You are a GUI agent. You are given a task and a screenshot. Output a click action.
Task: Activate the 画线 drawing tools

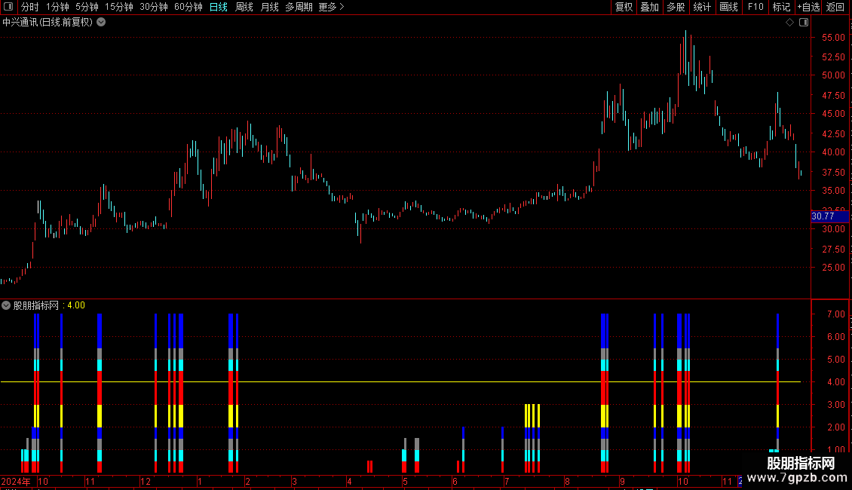point(728,7)
